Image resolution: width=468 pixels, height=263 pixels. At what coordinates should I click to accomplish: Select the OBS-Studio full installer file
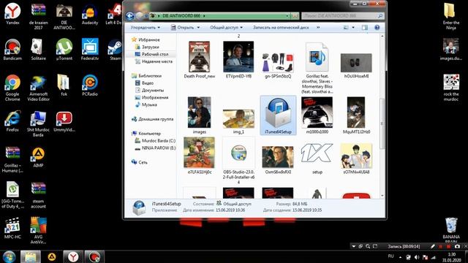pos(239,161)
